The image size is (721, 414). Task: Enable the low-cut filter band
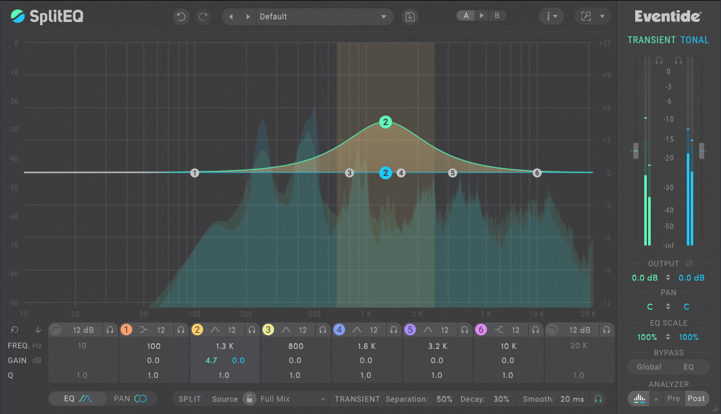coord(55,330)
